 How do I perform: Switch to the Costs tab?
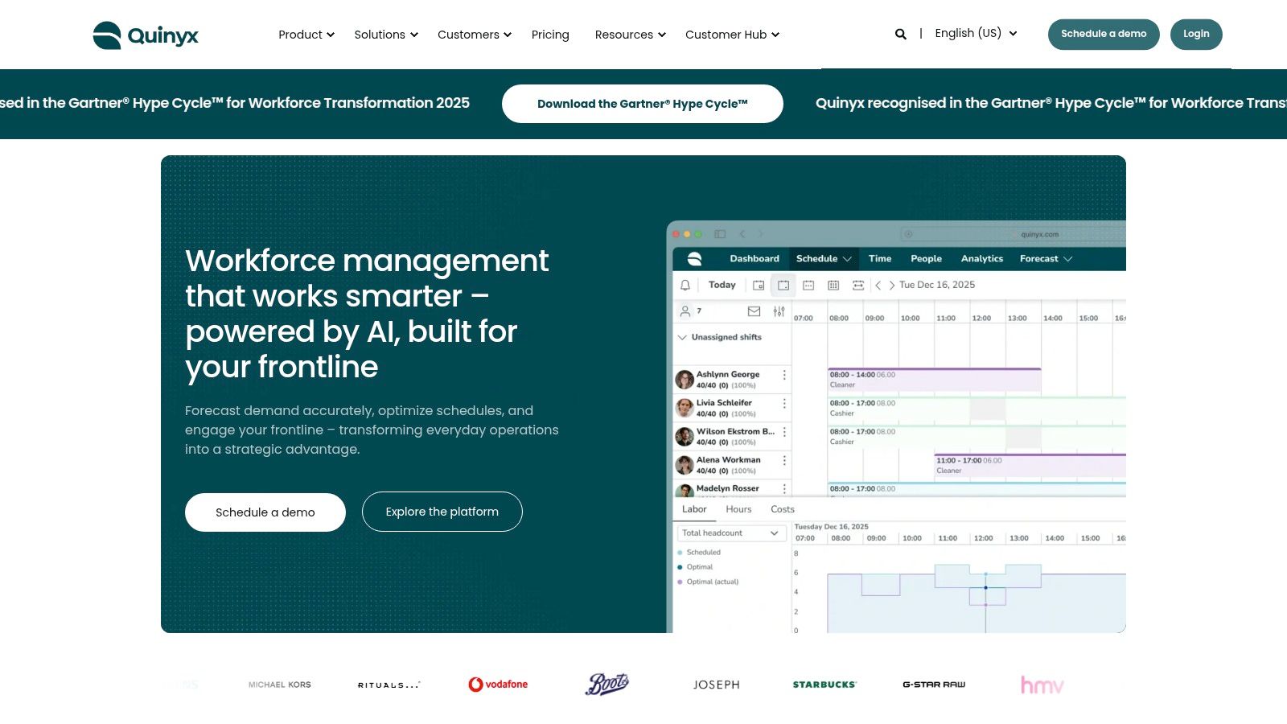tap(783, 509)
